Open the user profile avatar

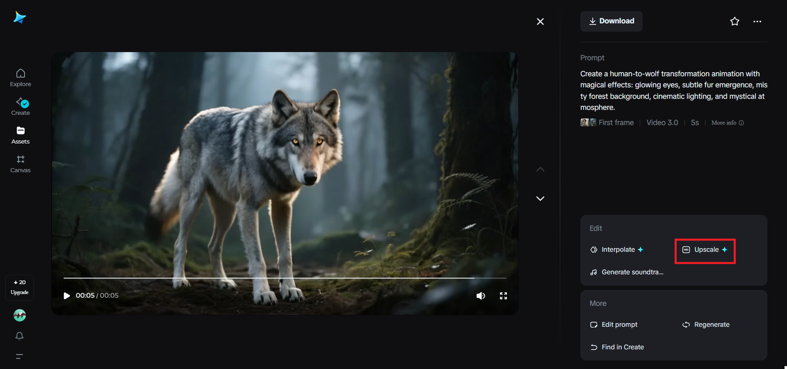20,315
